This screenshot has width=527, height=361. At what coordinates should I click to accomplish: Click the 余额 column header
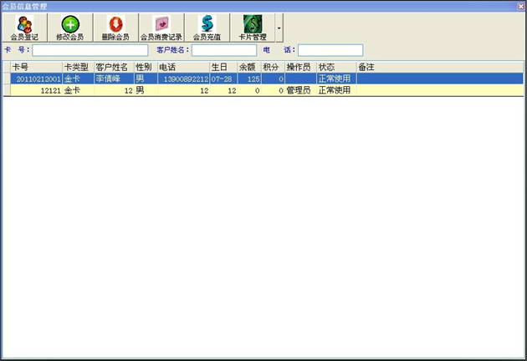coord(249,67)
